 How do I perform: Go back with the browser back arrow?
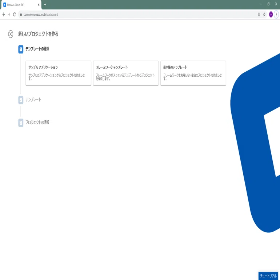(4, 15)
